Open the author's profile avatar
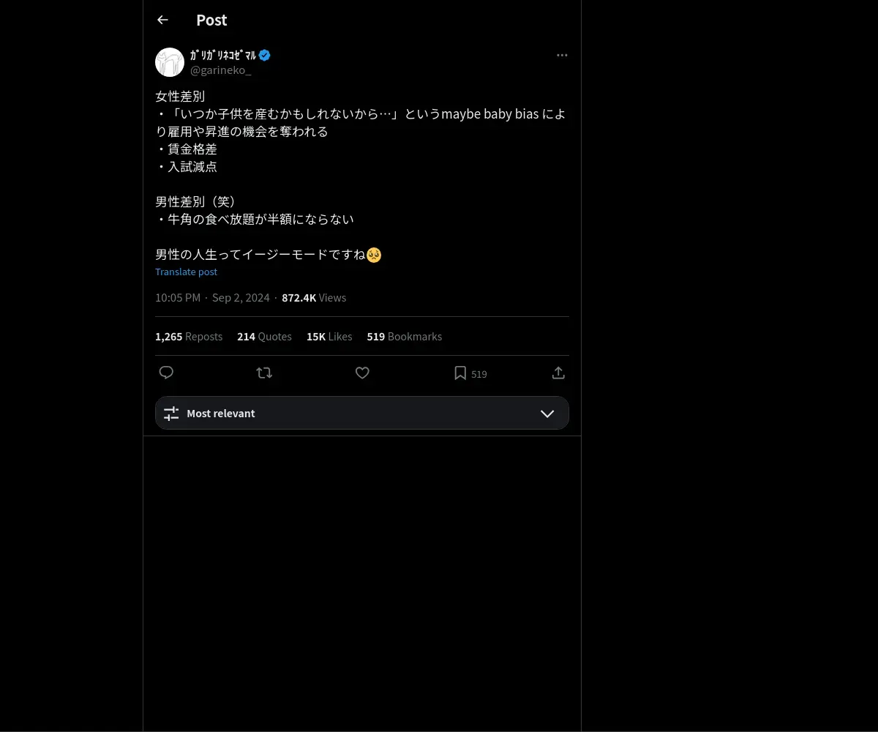The width and height of the screenshot is (878, 732). 170,62
